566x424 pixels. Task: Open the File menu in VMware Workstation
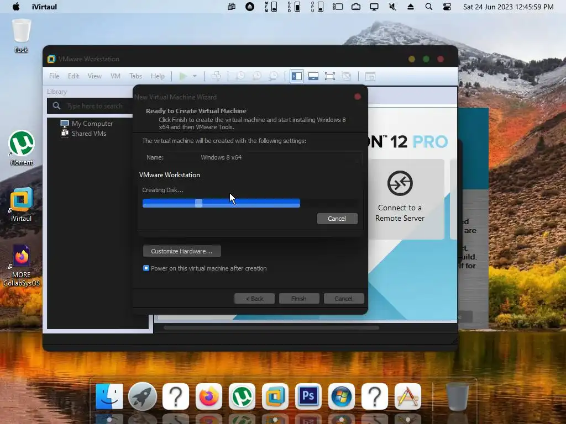pyautogui.click(x=54, y=76)
